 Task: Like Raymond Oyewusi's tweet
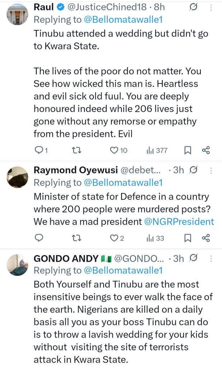(114, 238)
